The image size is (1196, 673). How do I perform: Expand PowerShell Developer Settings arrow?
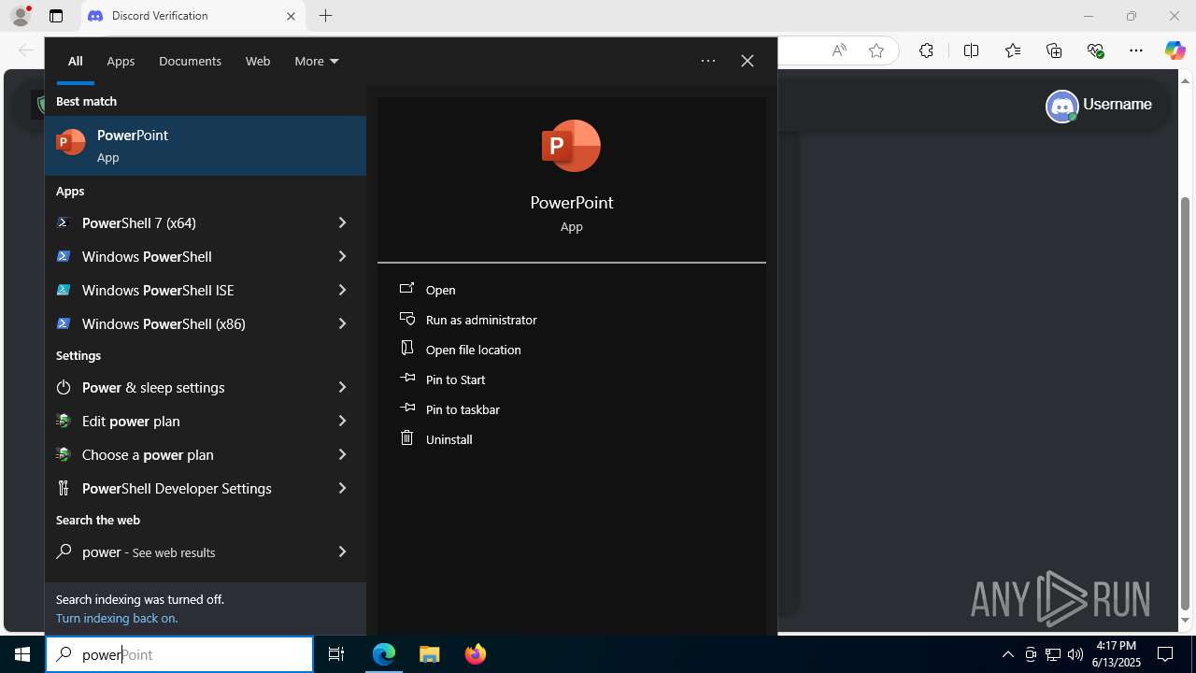(x=342, y=488)
